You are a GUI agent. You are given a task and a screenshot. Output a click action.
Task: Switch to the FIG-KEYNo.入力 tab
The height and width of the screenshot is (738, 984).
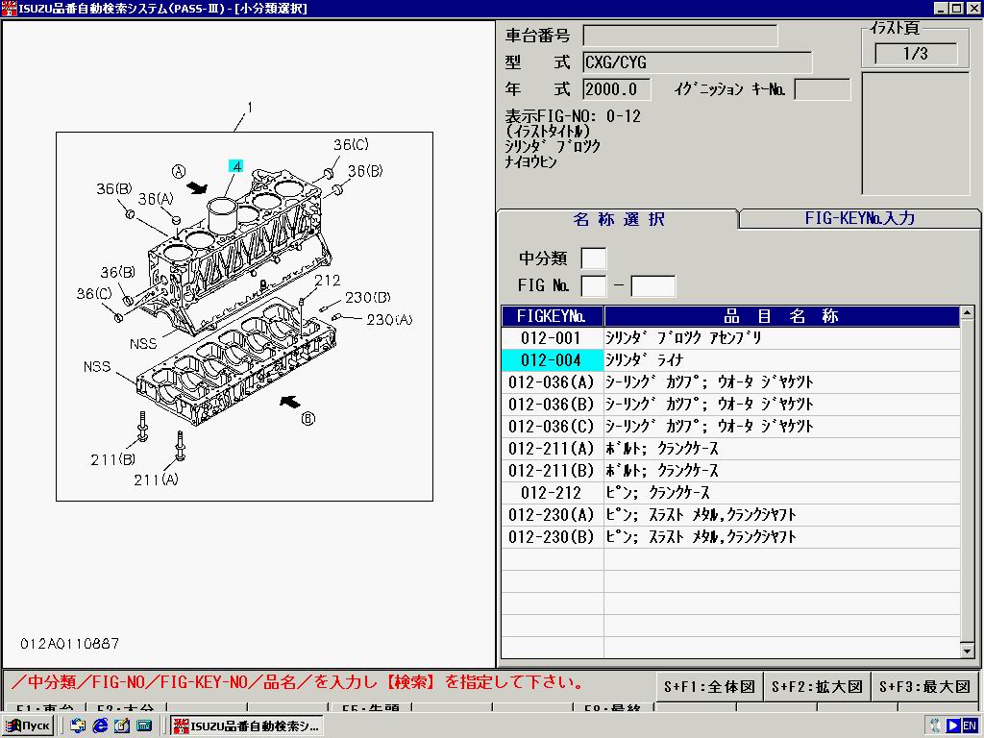pos(859,218)
